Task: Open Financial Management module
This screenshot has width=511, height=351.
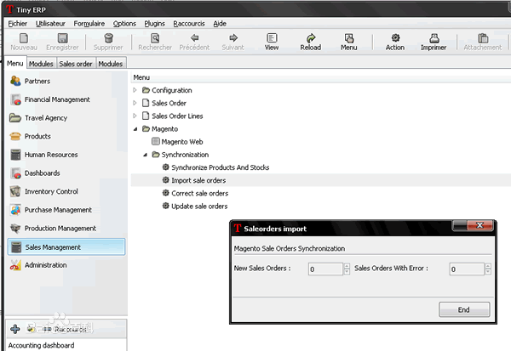Action: [57, 99]
